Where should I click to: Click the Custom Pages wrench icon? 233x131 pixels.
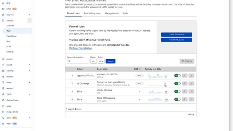(3, 100)
